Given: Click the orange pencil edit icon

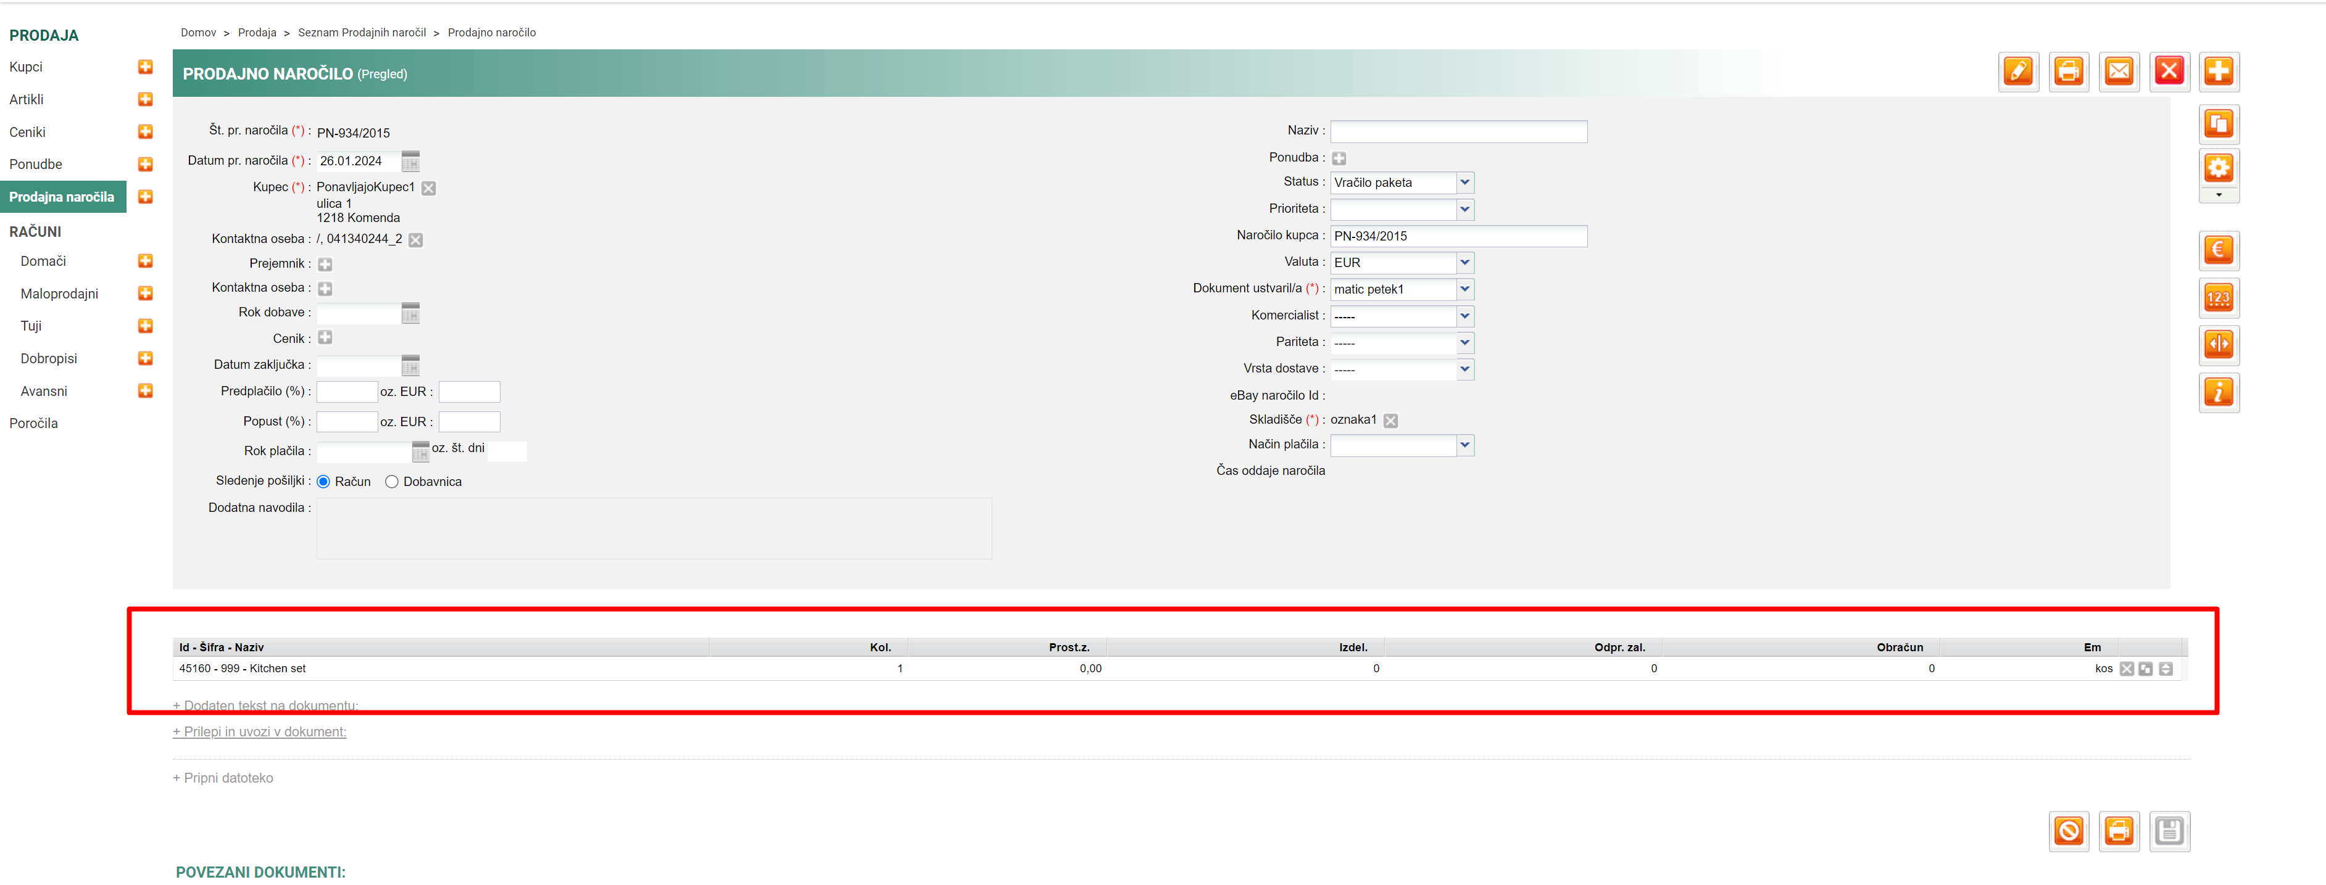Looking at the screenshot, I should (2018, 72).
